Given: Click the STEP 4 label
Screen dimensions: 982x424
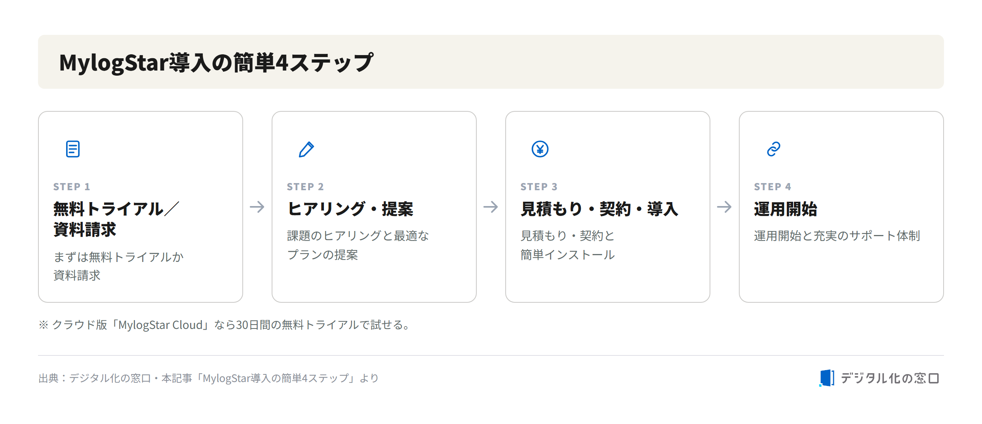Looking at the screenshot, I should click(773, 187).
